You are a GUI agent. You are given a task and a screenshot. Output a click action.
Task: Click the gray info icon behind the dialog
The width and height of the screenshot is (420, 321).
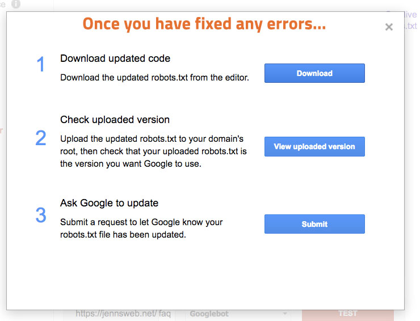click(16, 4)
